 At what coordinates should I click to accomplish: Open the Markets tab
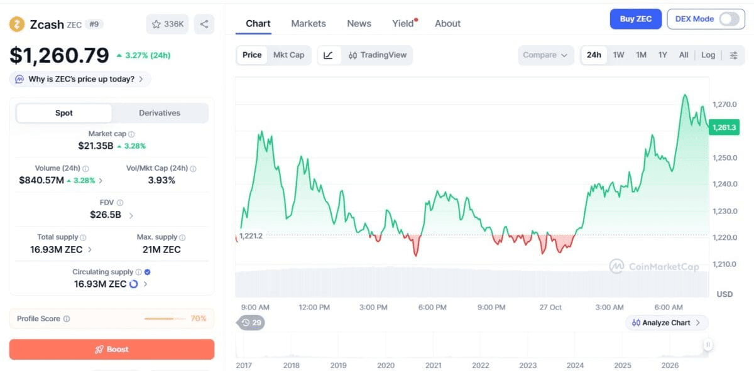click(x=309, y=24)
